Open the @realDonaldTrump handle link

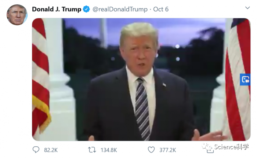120,9
